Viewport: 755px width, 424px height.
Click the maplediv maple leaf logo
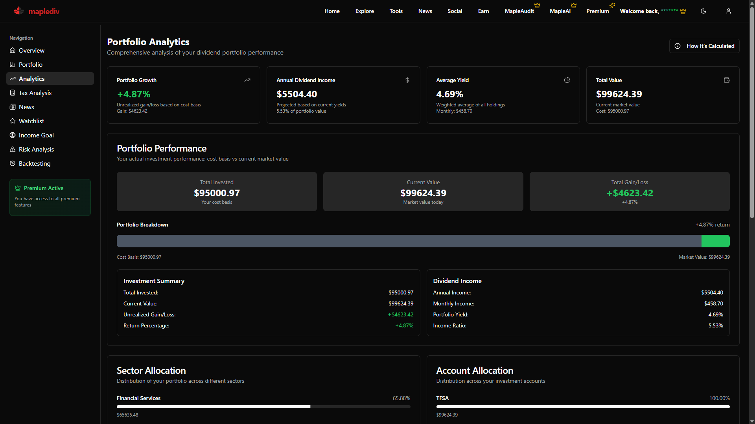[18, 11]
